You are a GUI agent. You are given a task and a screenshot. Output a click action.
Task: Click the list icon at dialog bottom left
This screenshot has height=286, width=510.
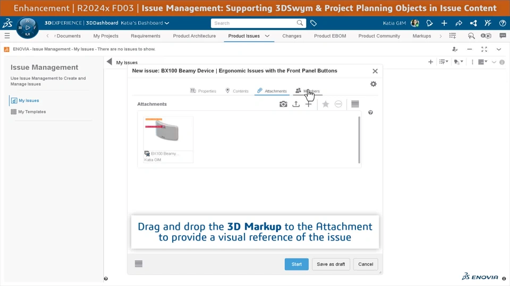point(139,264)
